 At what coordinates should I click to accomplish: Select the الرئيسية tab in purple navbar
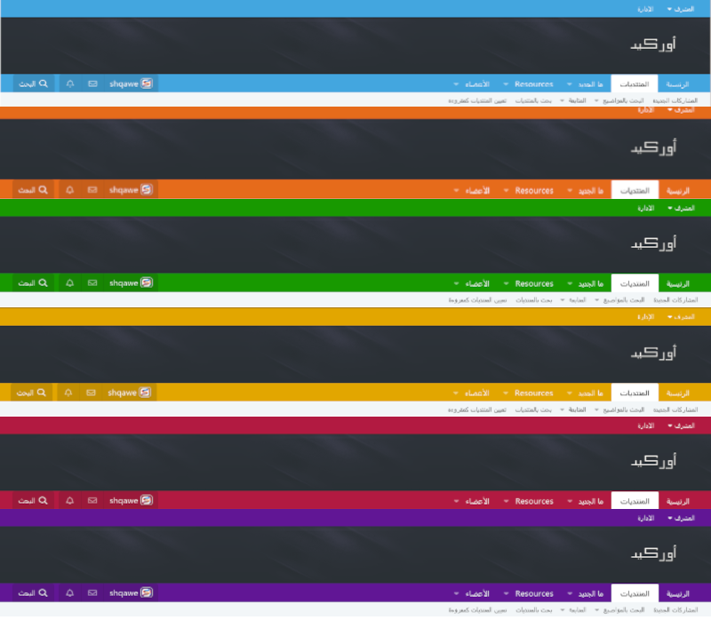[x=678, y=593]
